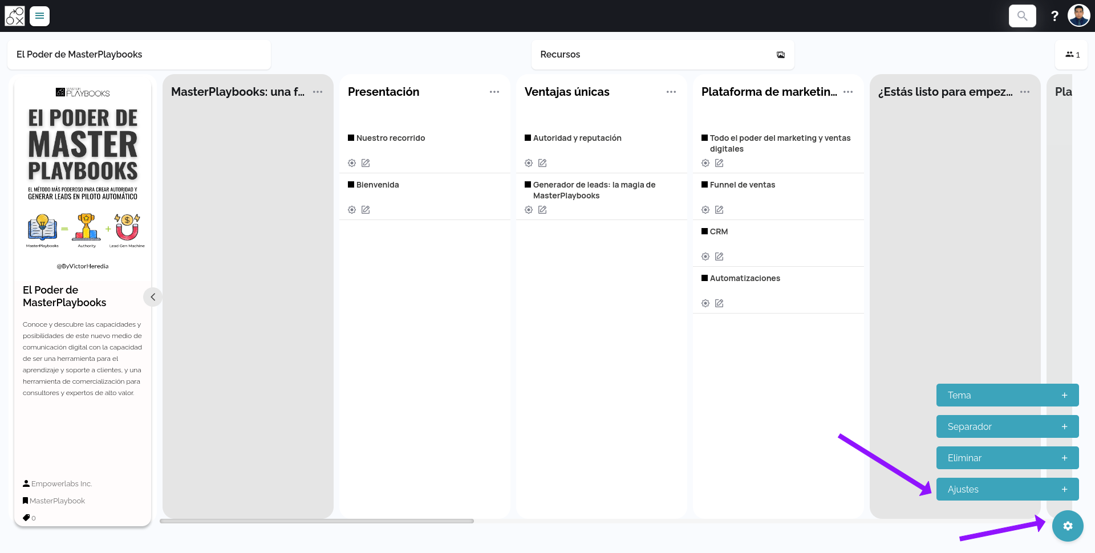Open options menu for ¿Estás listo para empezar column
The image size is (1095, 553).
click(x=1025, y=92)
